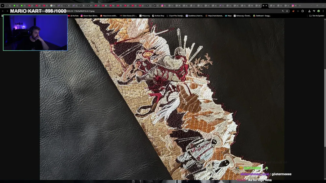Open the green profile avatar
326x183 pixels.
(x=318, y=11)
